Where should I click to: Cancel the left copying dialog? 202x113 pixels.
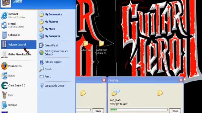[x=98, y=111]
